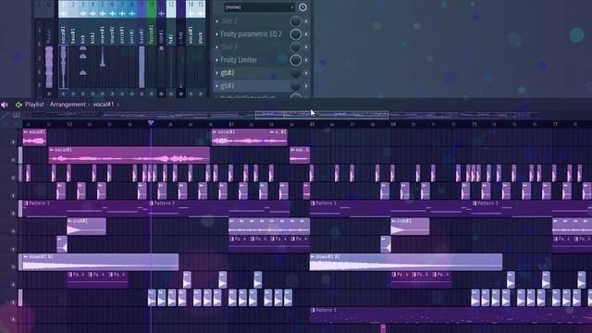592x333 pixels.
Task: Select the gb#1 effect slot
Action: [228, 86]
